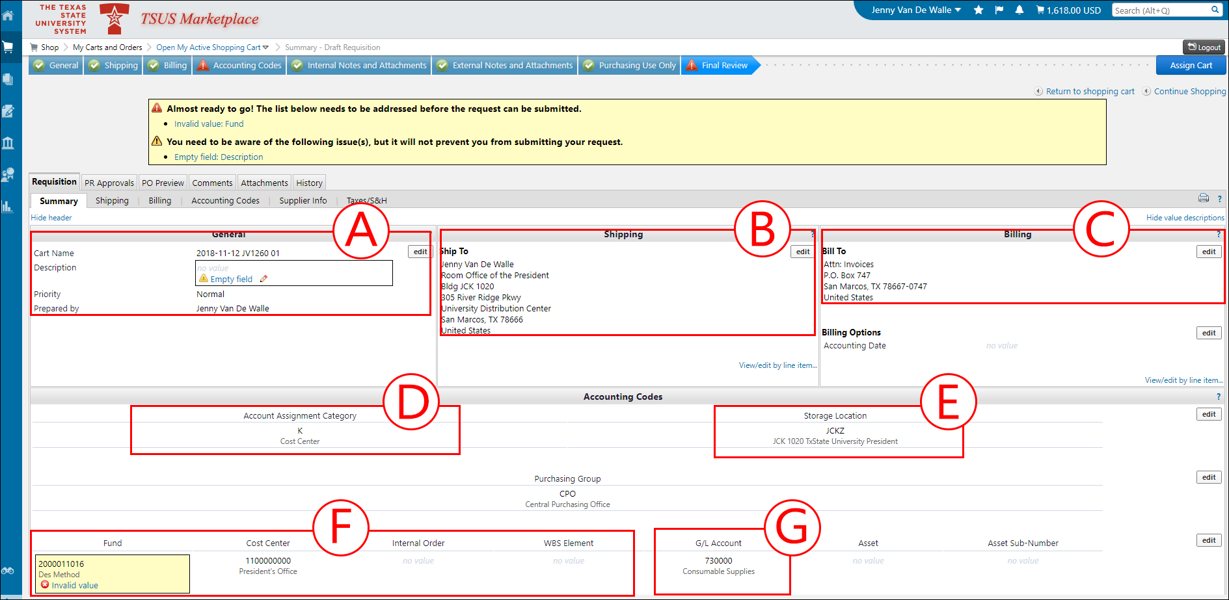Click the Invalid value: Fund link
1229x600 pixels.
point(209,124)
